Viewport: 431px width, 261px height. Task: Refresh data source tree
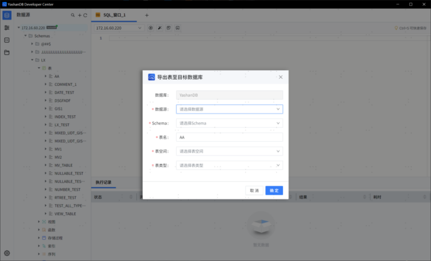[x=85, y=15]
